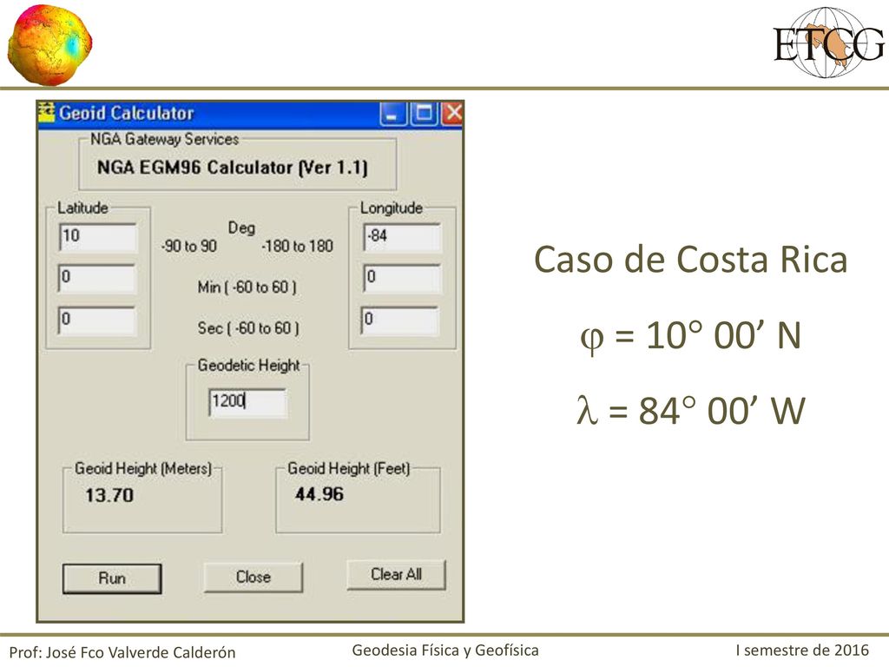
Task: Click the 'Caso de Costa Rica' text
Action: [x=690, y=259]
